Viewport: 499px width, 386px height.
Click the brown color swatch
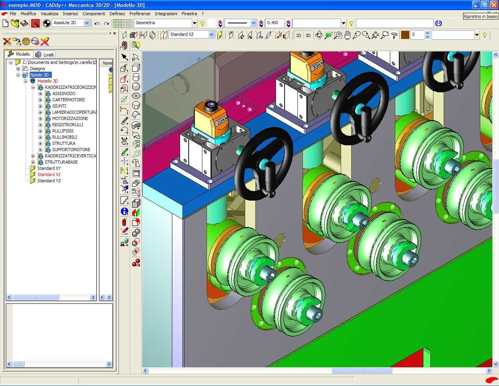point(405,35)
